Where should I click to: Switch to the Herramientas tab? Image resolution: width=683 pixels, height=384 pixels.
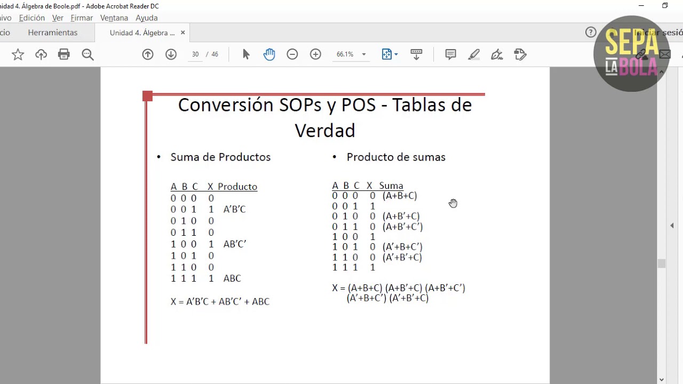point(53,33)
